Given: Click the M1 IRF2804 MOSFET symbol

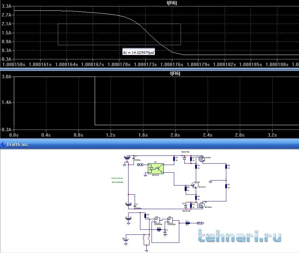Looking at the screenshot, I should (201, 205).
